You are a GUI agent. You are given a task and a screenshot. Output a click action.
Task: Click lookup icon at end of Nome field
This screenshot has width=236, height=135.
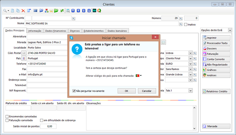pyautogui.click(x=181, y=24)
